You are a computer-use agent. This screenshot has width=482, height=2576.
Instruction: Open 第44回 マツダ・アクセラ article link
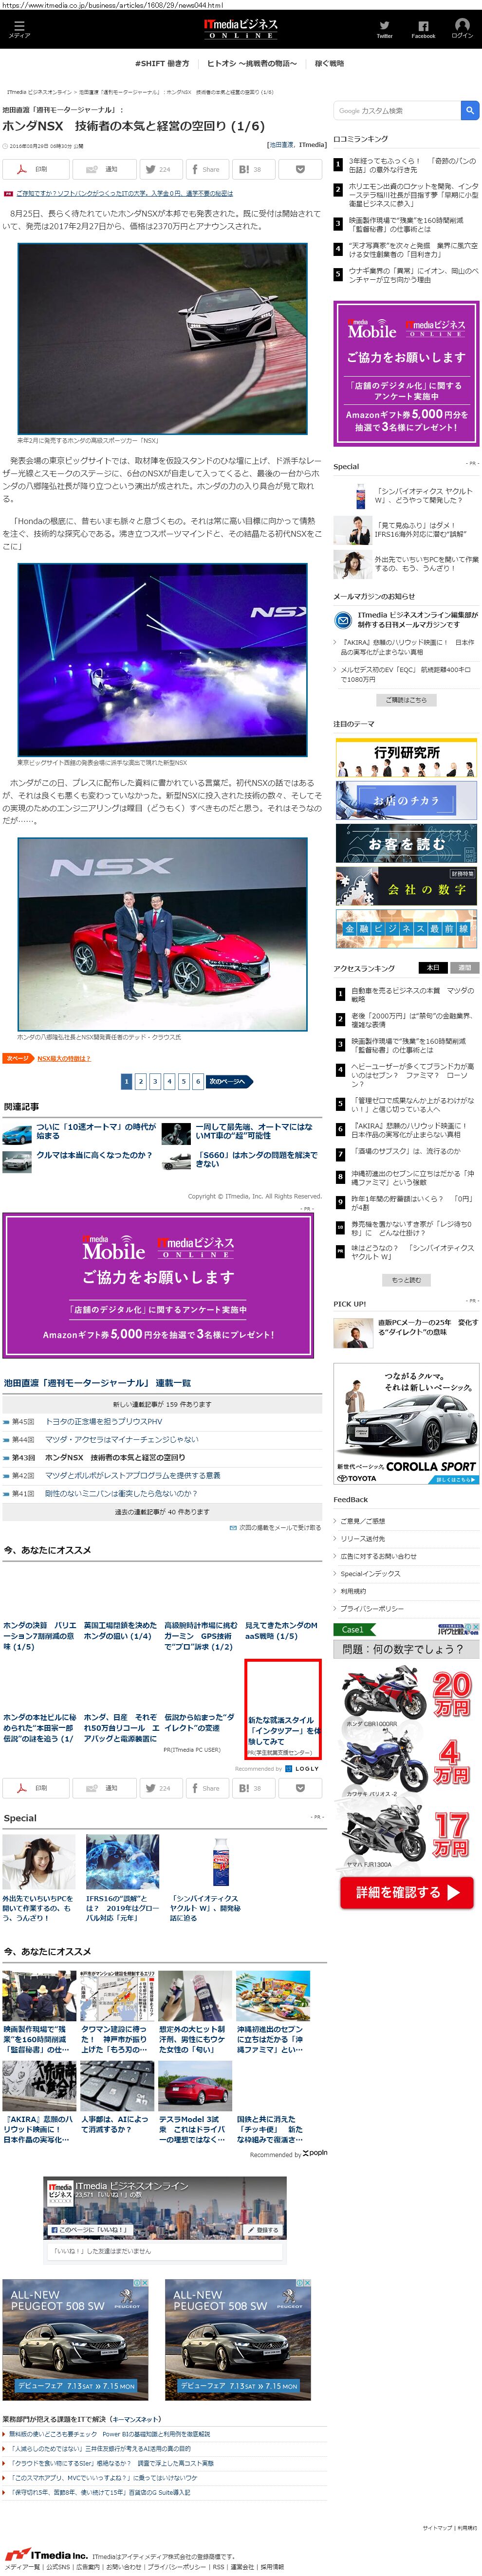click(121, 1439)
